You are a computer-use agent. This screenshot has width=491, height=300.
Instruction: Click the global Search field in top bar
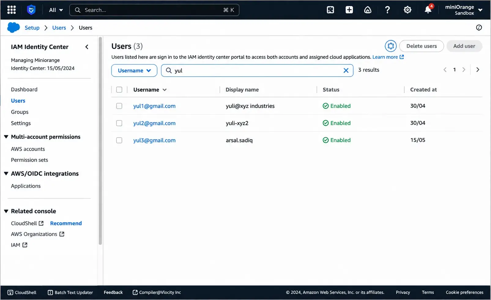coord(154,10)
